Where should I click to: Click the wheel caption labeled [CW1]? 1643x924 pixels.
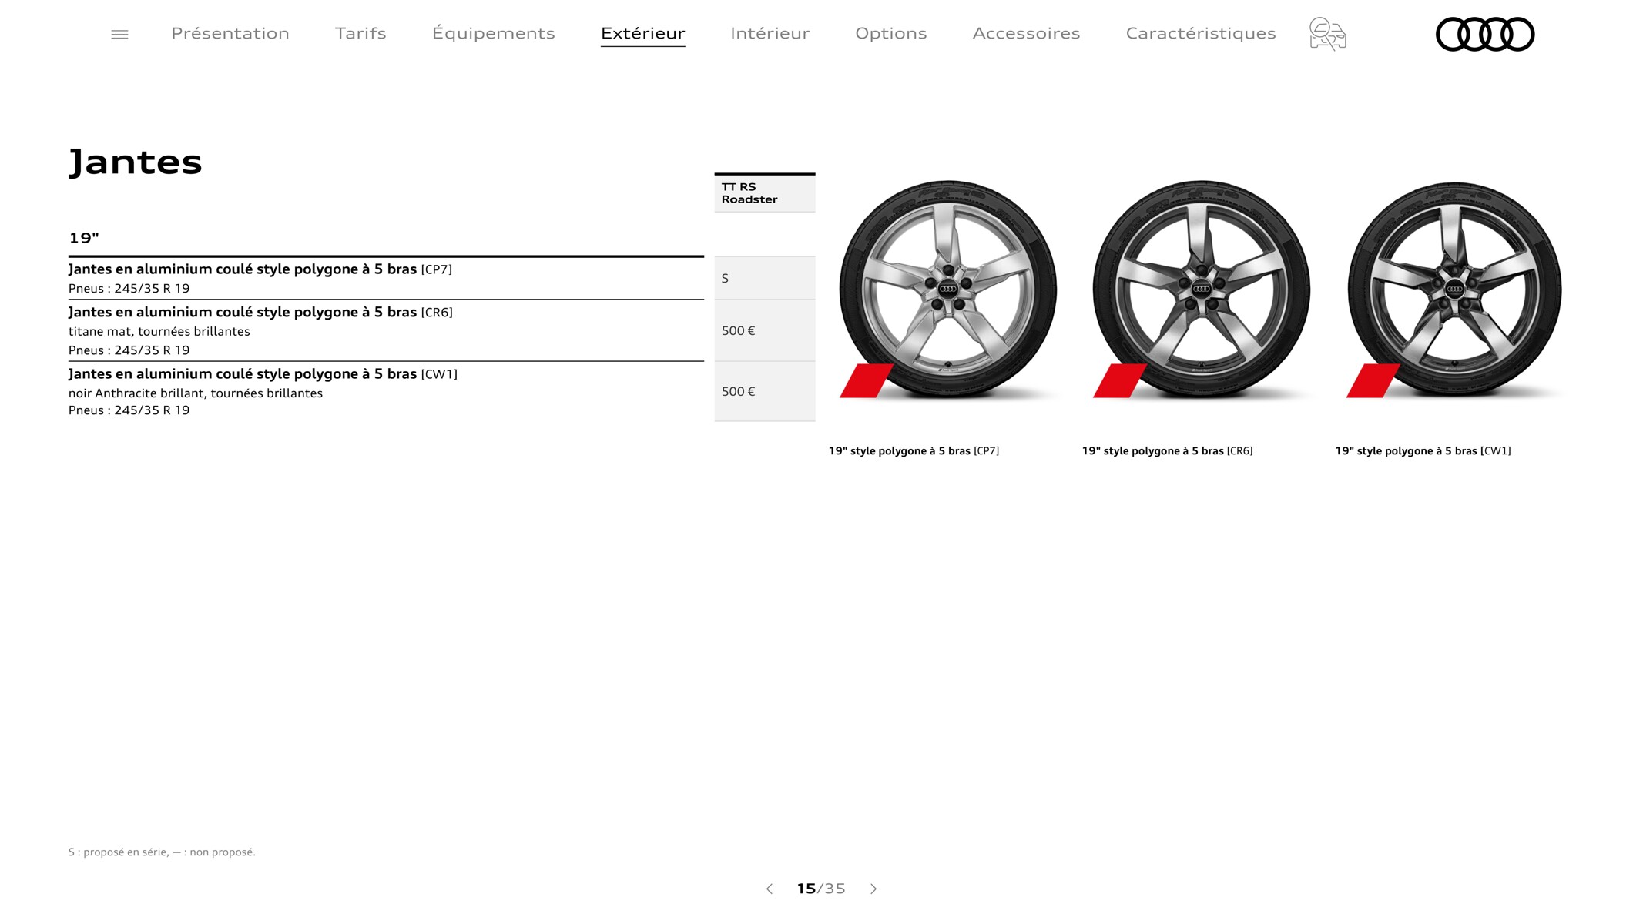click(1423, 451)
